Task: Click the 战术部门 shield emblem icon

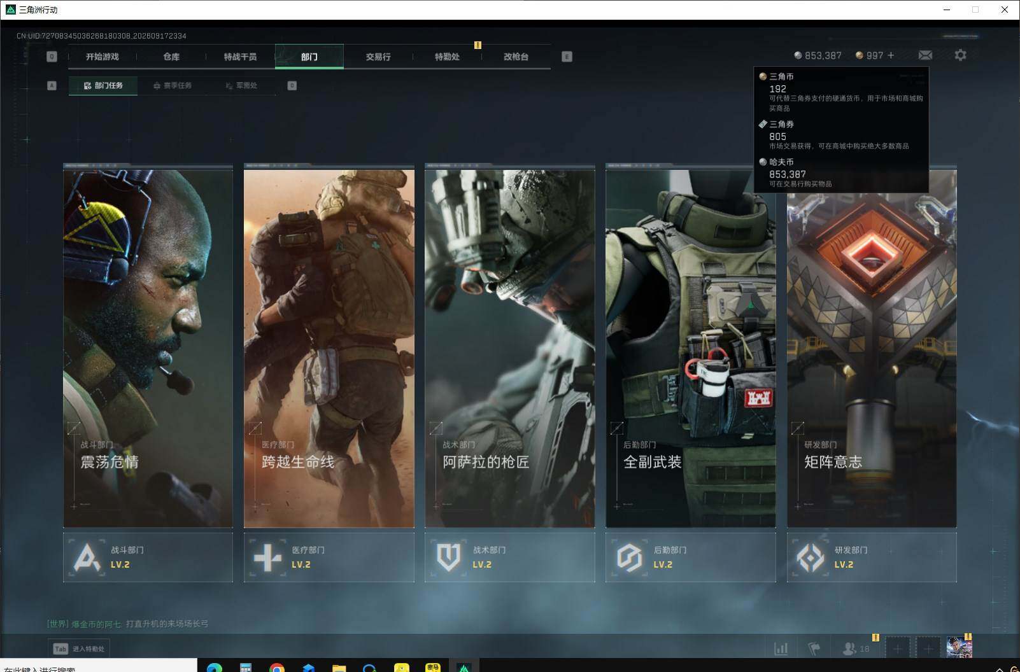Action: click(449, 558)
